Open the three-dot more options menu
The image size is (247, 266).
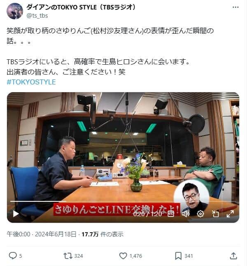point(235,7)
